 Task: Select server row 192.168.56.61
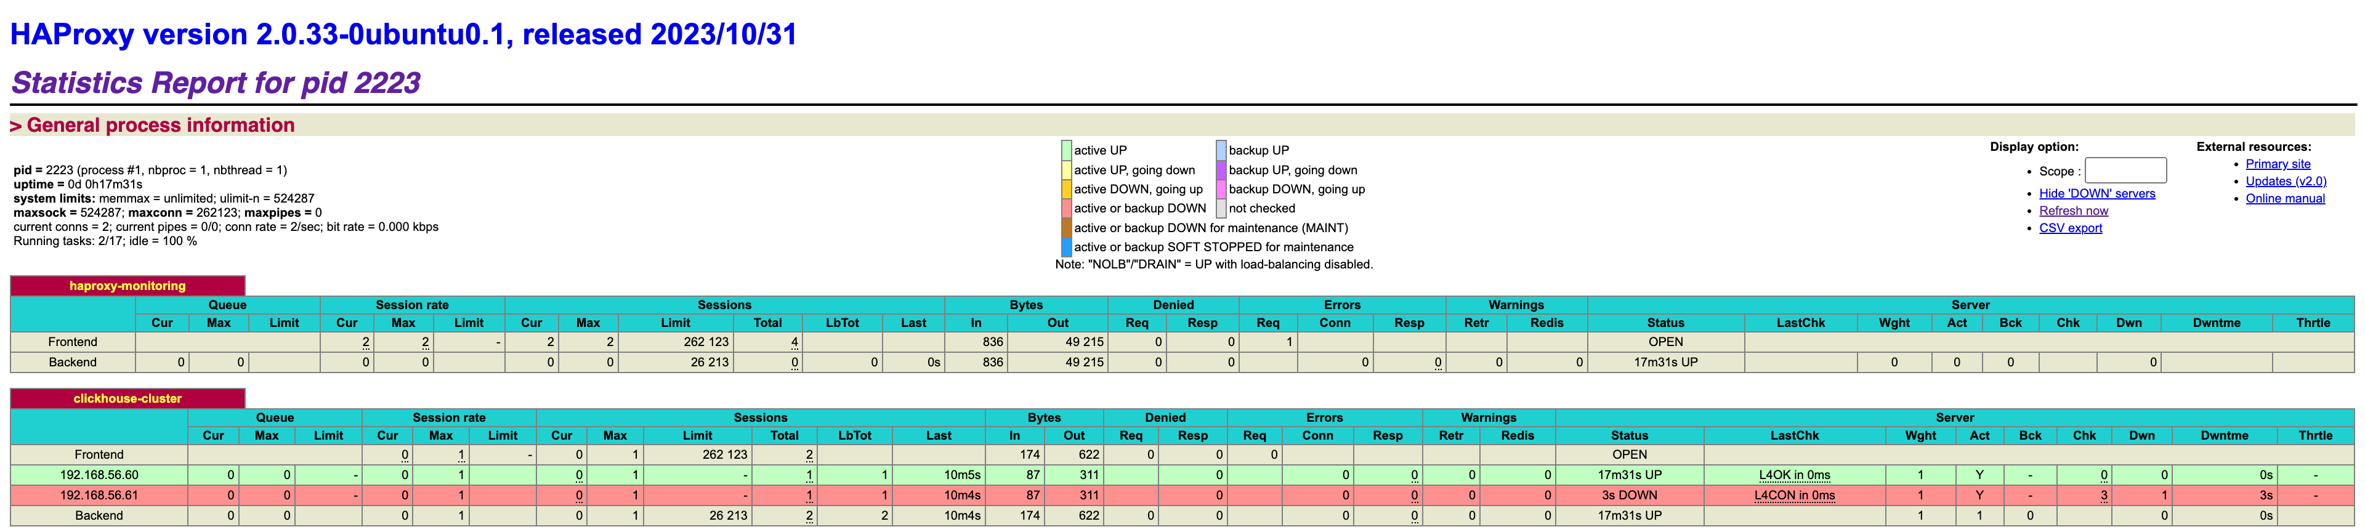(1182, 495)
